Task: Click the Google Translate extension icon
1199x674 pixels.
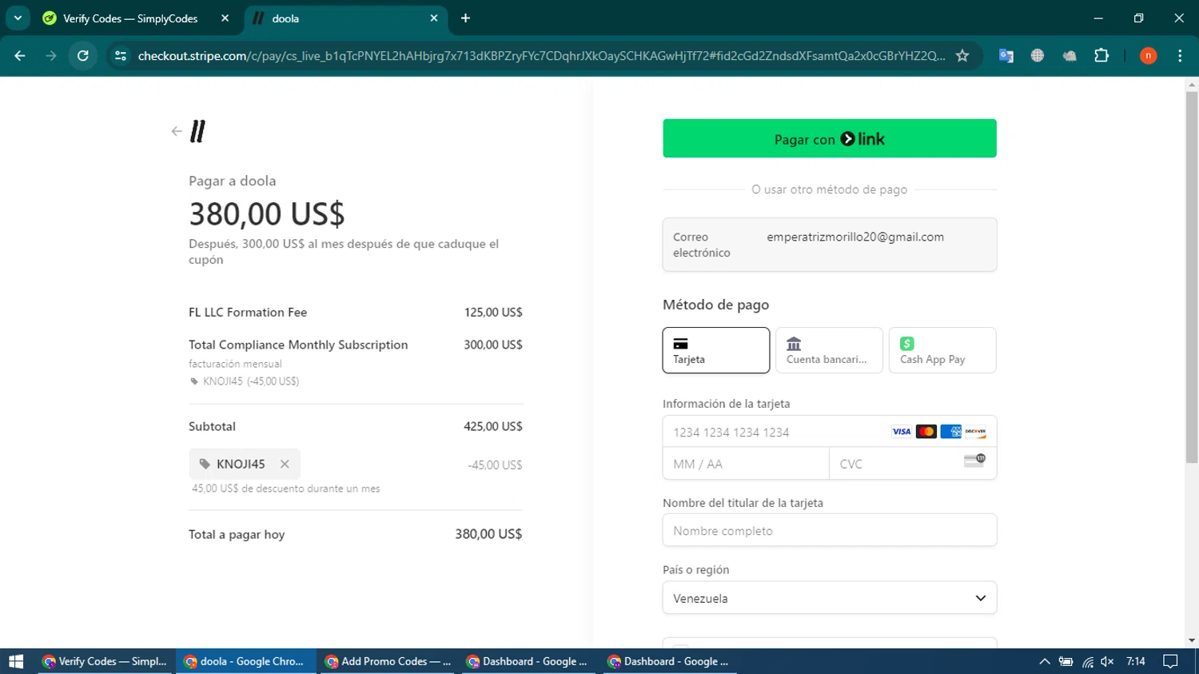Action: tap(1006, 56)
